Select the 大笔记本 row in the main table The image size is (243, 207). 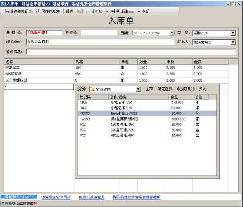coord(116,67)
